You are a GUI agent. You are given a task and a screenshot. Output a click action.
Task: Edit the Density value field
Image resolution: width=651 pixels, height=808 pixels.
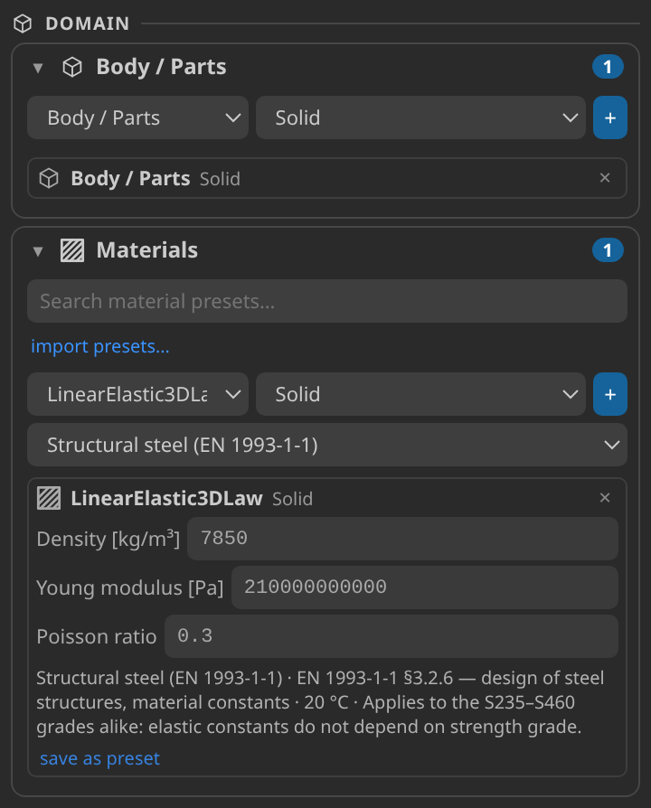pos(402,539)
